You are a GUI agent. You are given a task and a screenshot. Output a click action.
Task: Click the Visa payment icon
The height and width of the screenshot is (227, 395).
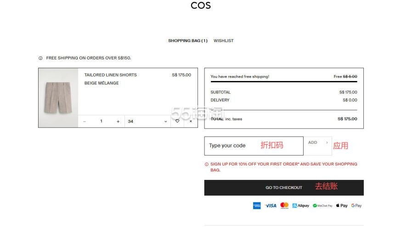click(x=271, y=206)
